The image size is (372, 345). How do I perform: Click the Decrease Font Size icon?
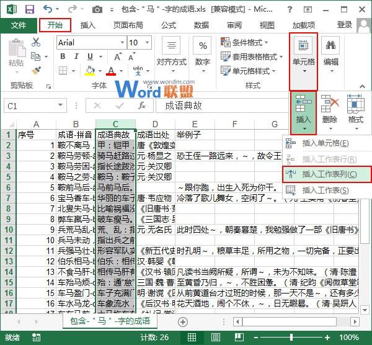point(131,56)
